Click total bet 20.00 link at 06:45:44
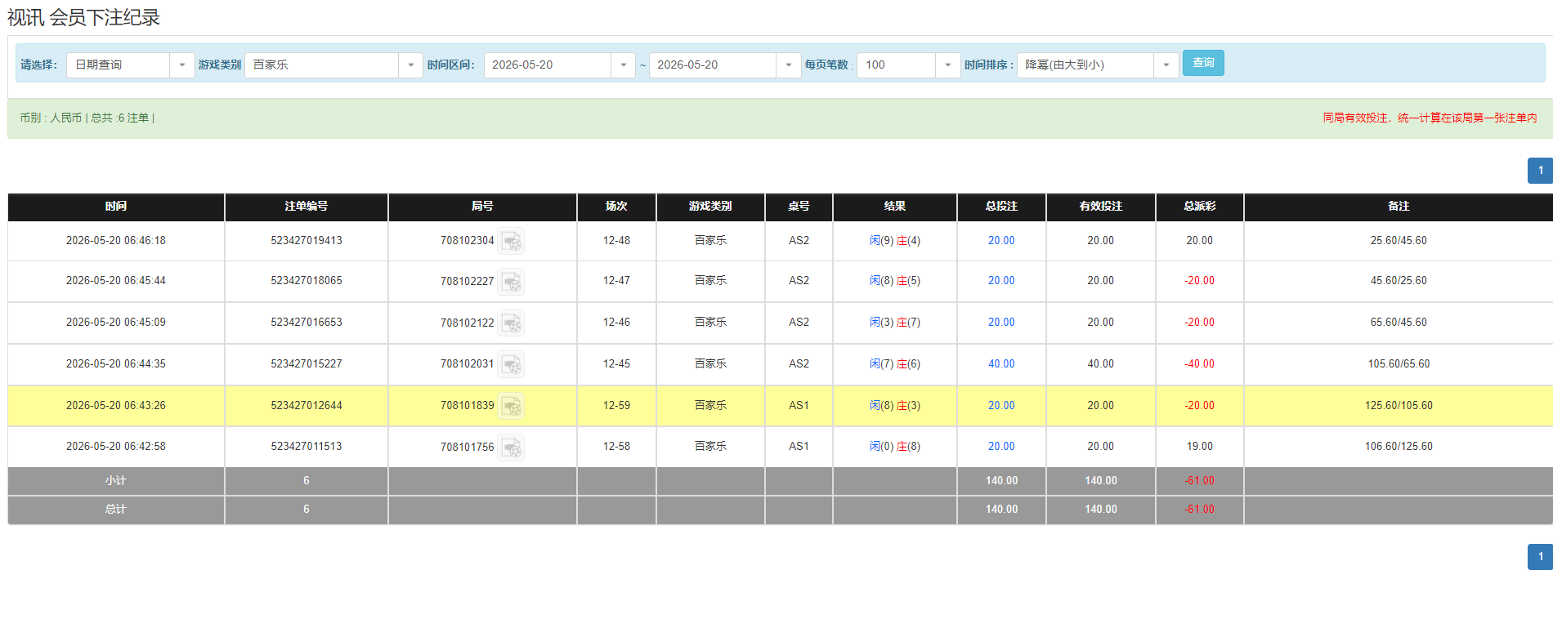Viewport: 1553px width, 628px height. [x=1001, y=281]
